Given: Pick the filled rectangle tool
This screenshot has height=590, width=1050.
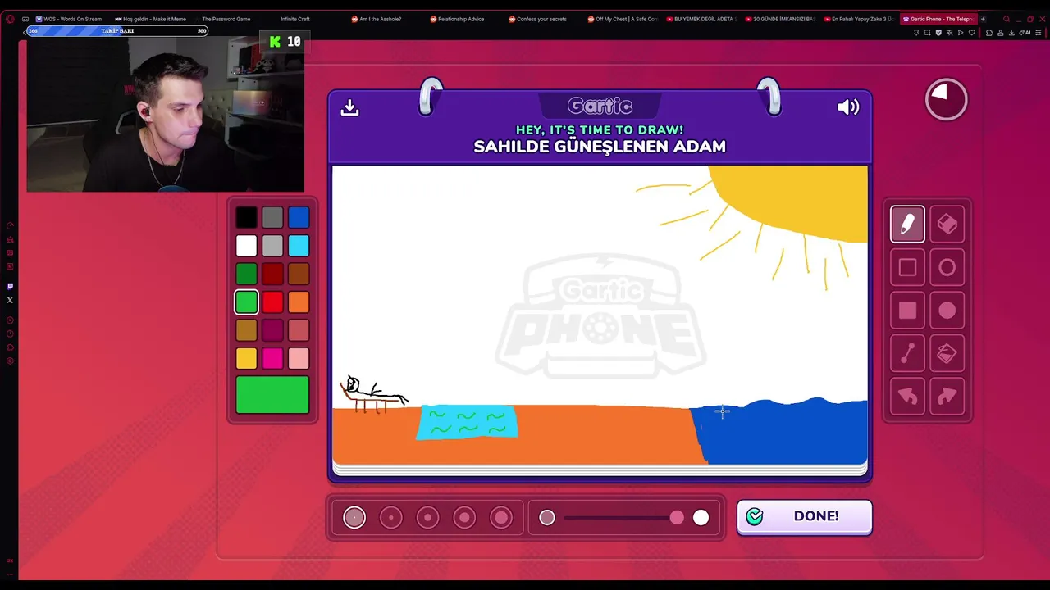Looking at the screenshot, I should click(x=907, y=311).
